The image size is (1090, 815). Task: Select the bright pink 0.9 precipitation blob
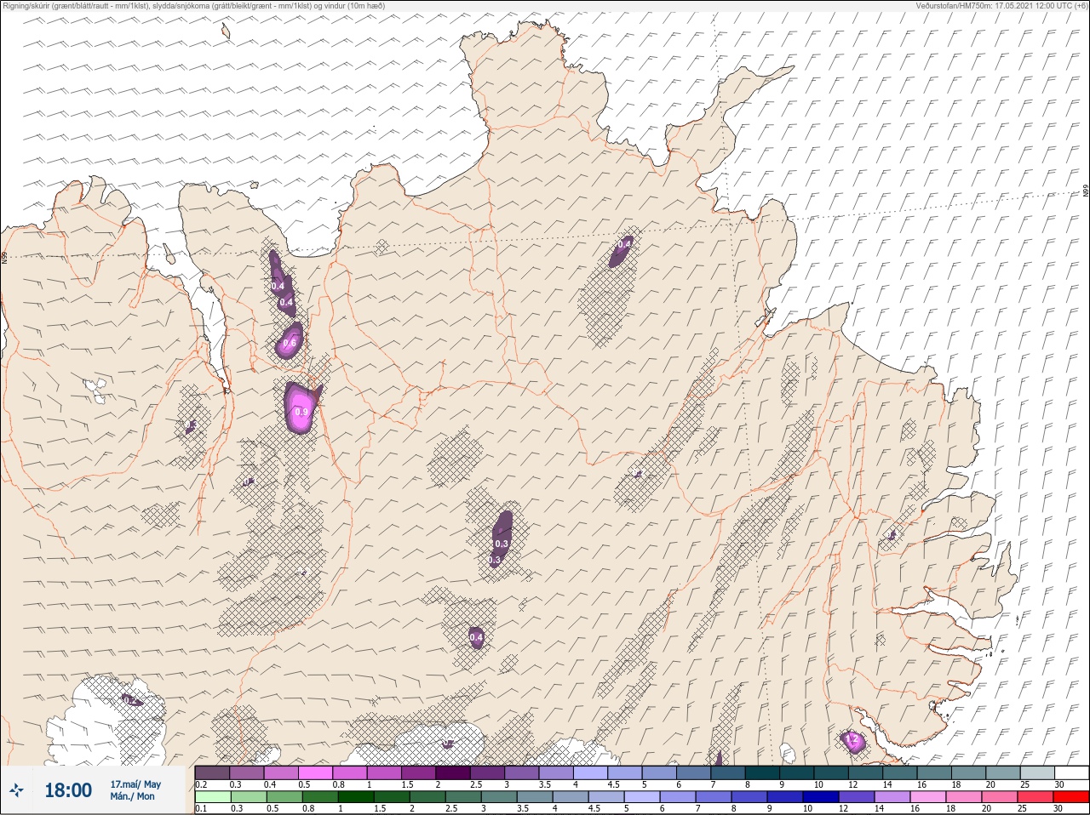[x=301, y=409]
